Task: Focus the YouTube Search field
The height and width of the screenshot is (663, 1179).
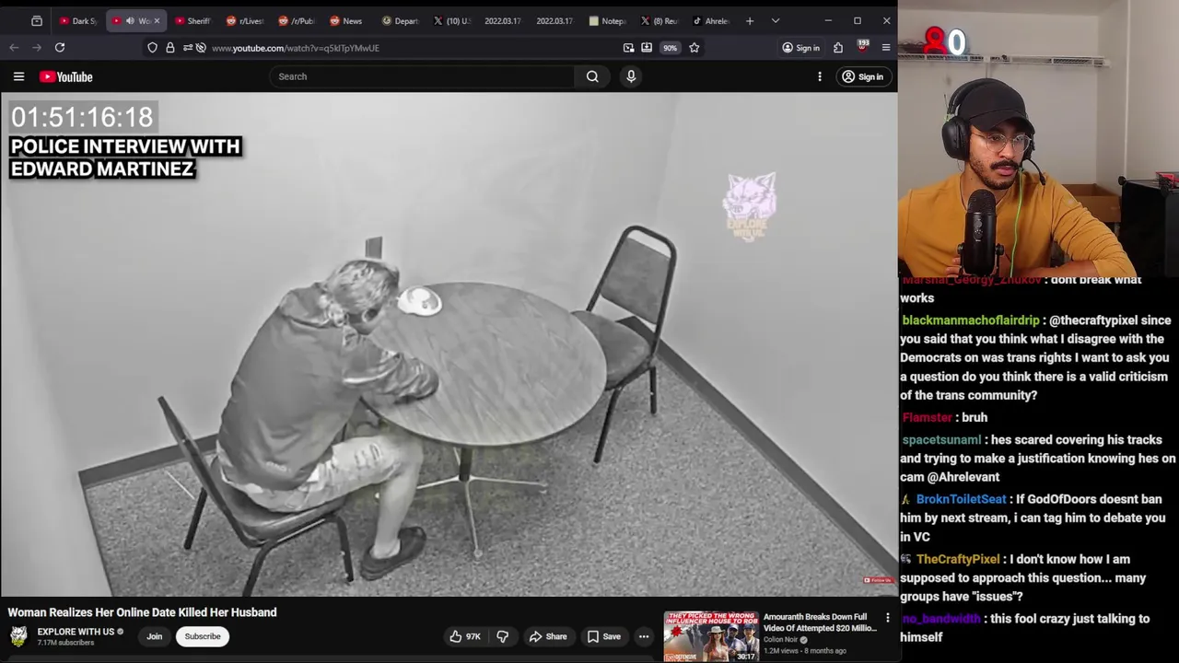Action: coord(424,76)
